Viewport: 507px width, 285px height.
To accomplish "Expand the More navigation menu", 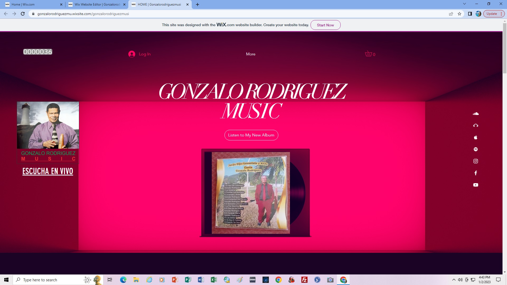I will (251, 54).
